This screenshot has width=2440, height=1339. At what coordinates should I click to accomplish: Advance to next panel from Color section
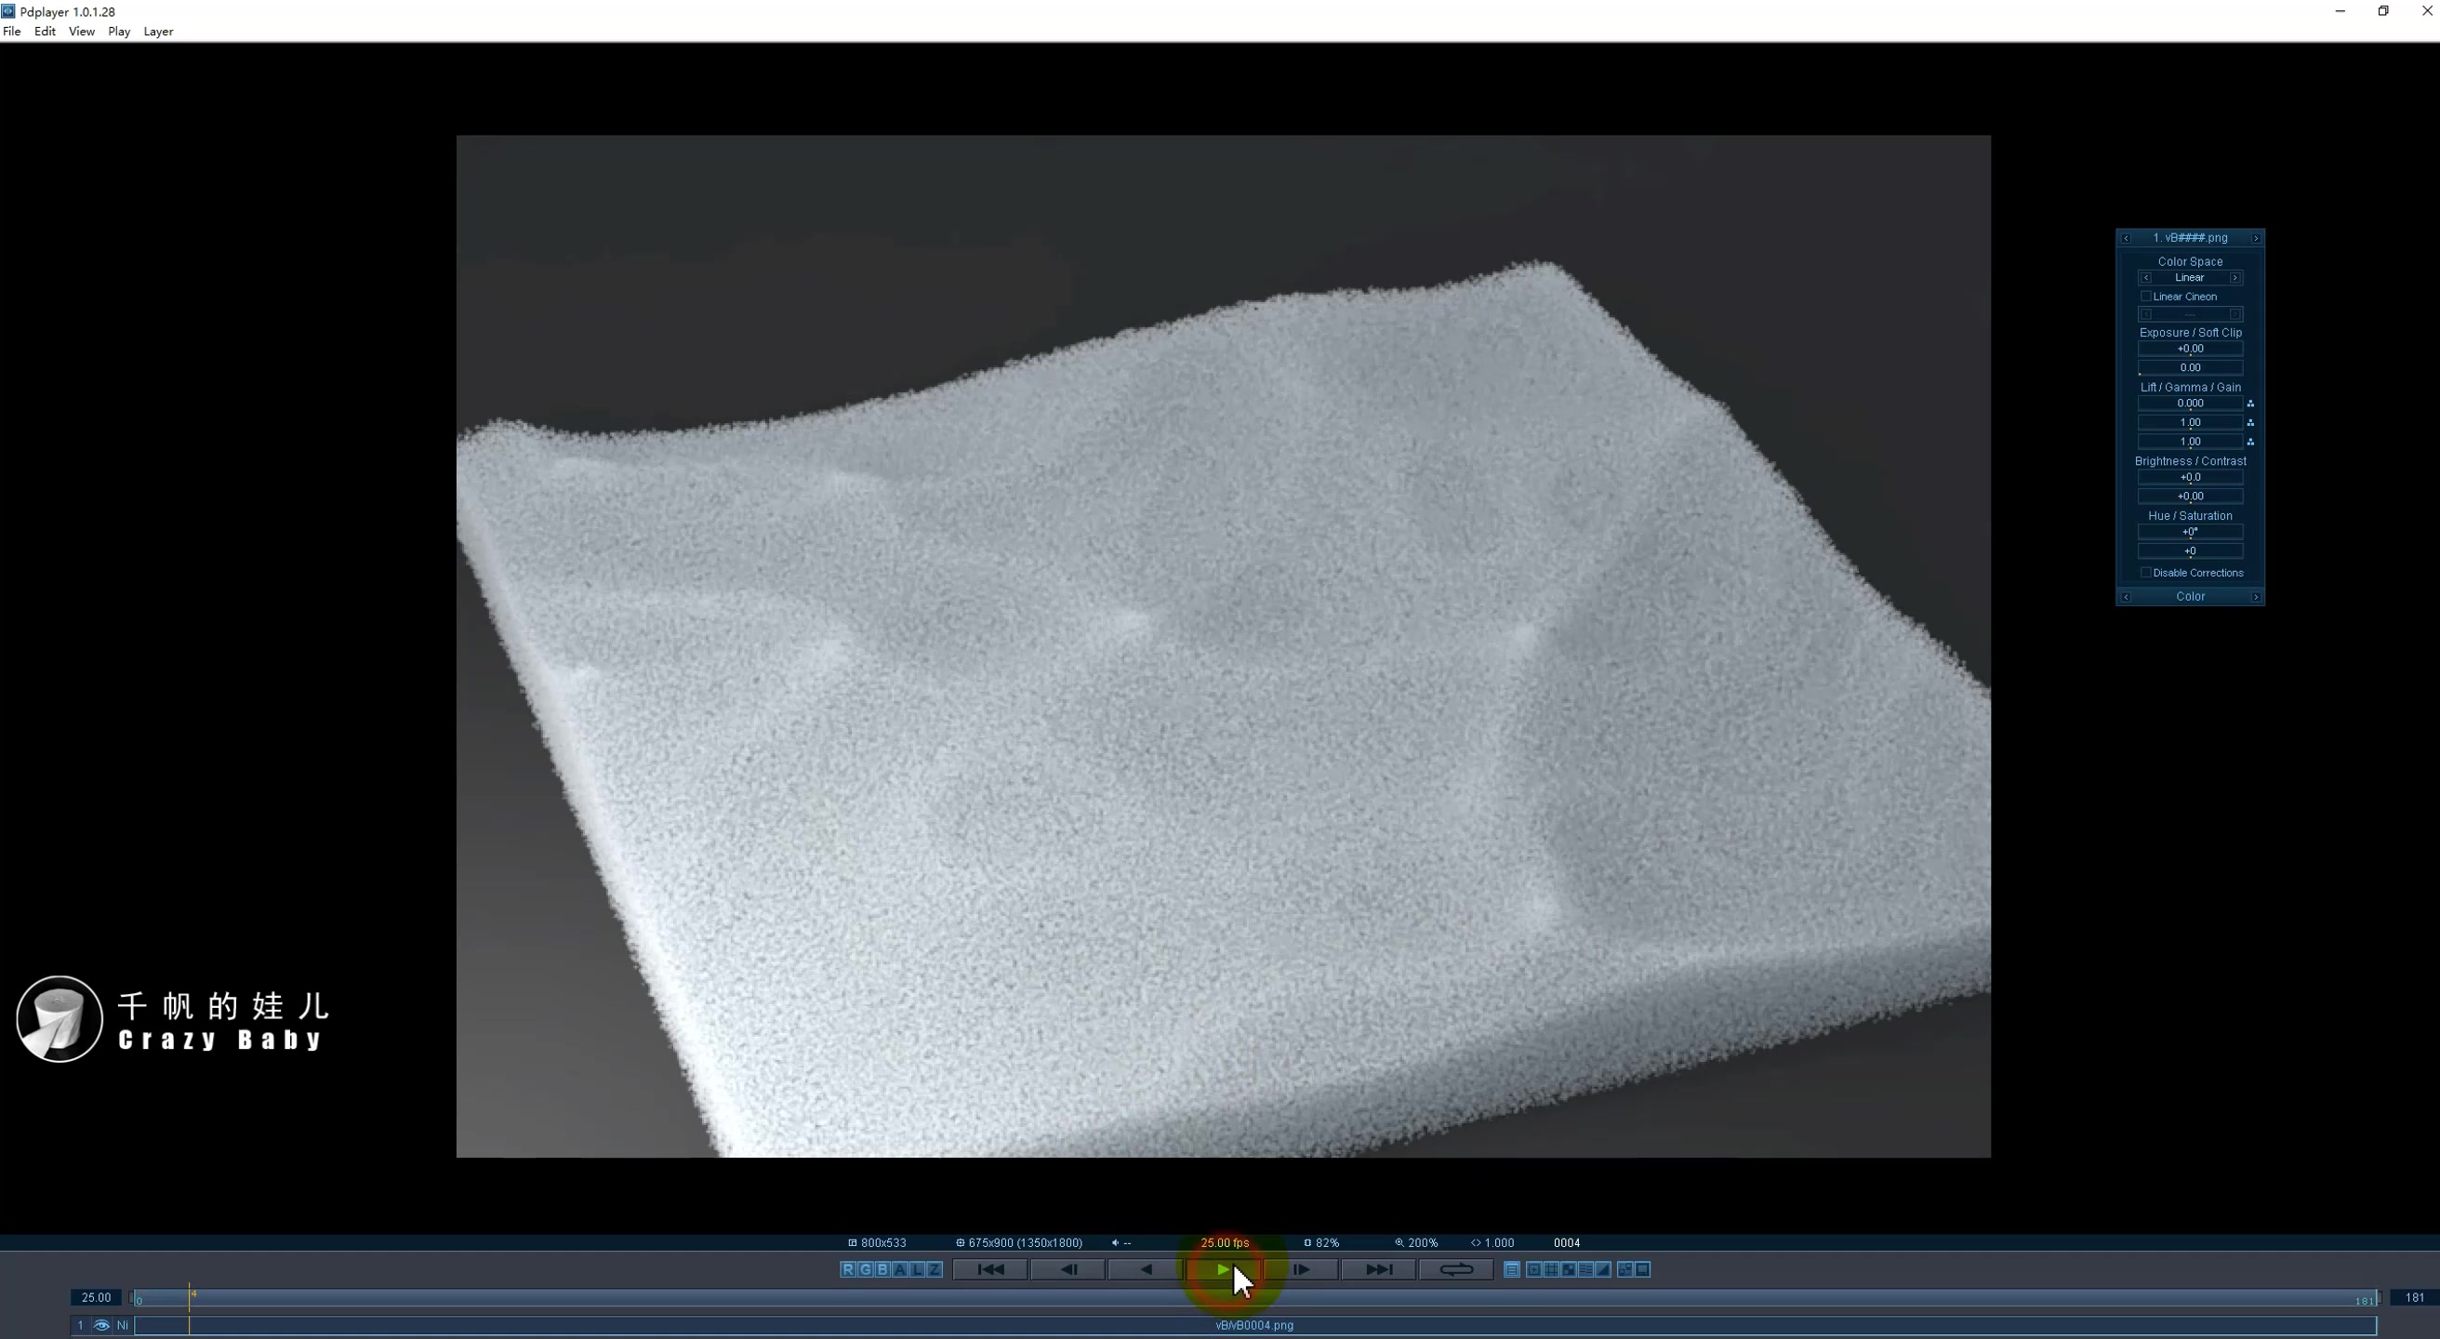[x=2256, y=597]
